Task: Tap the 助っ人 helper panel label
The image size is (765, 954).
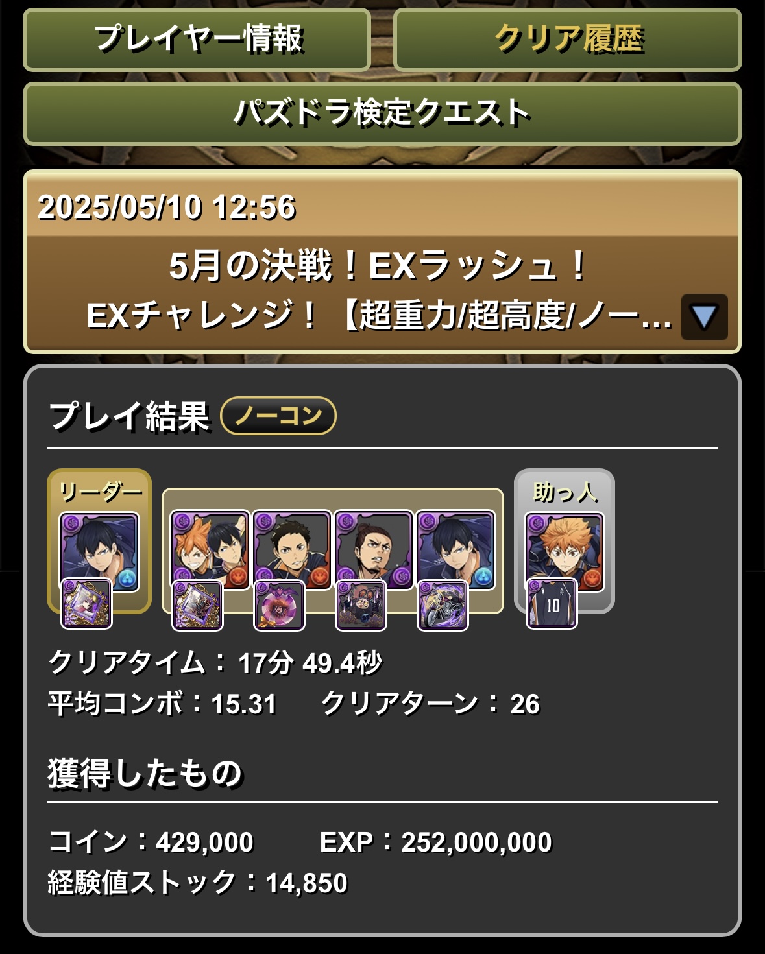Action: tap(565, 492)
